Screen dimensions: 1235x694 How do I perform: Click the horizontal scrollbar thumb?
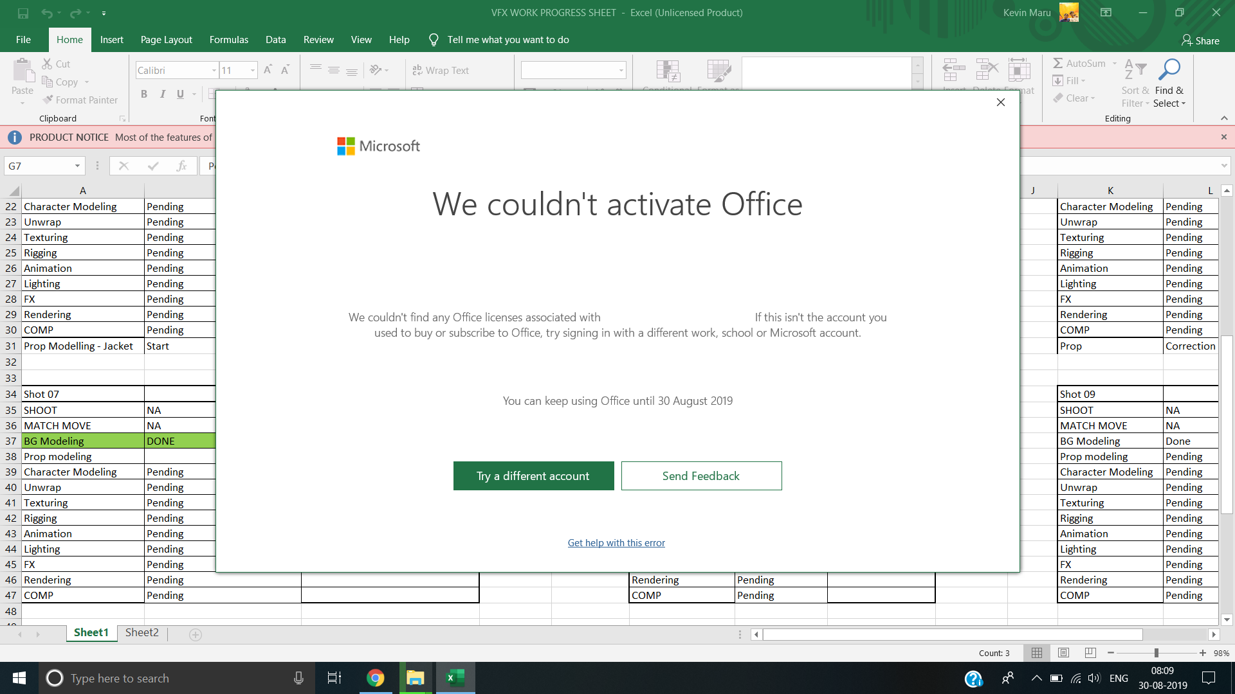click(953, 635)
